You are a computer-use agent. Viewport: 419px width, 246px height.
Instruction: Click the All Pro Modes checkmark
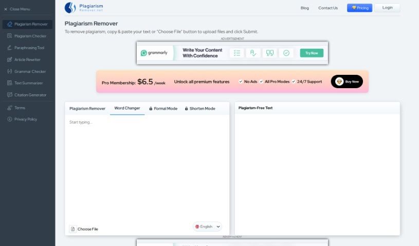tap(261, 81)
